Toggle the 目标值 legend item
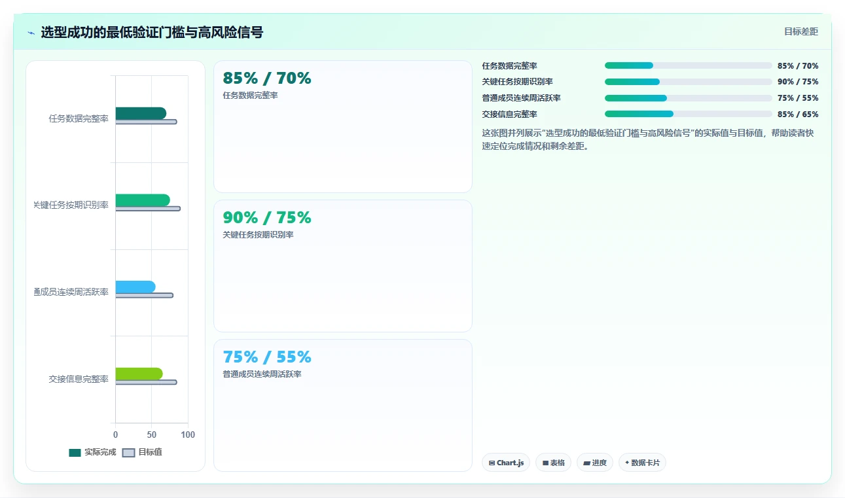 [142, 452]
